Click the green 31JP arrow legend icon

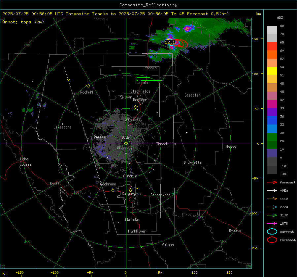click(272, 215)
